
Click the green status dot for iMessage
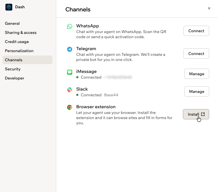click(x=77, y=77)
